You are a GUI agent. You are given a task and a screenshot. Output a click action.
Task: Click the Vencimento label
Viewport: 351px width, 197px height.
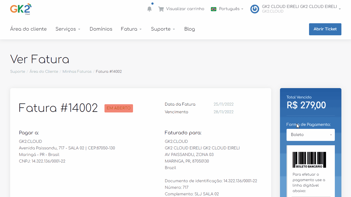pyautogui.click(x=177, y=112)
